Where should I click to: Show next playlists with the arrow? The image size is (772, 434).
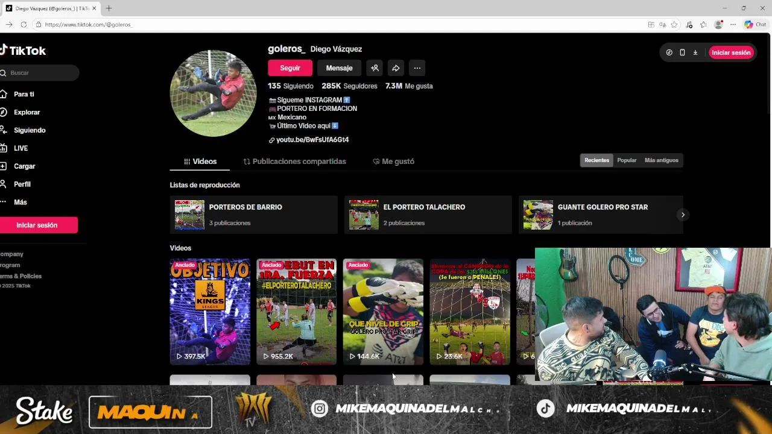tap(683, 215)
